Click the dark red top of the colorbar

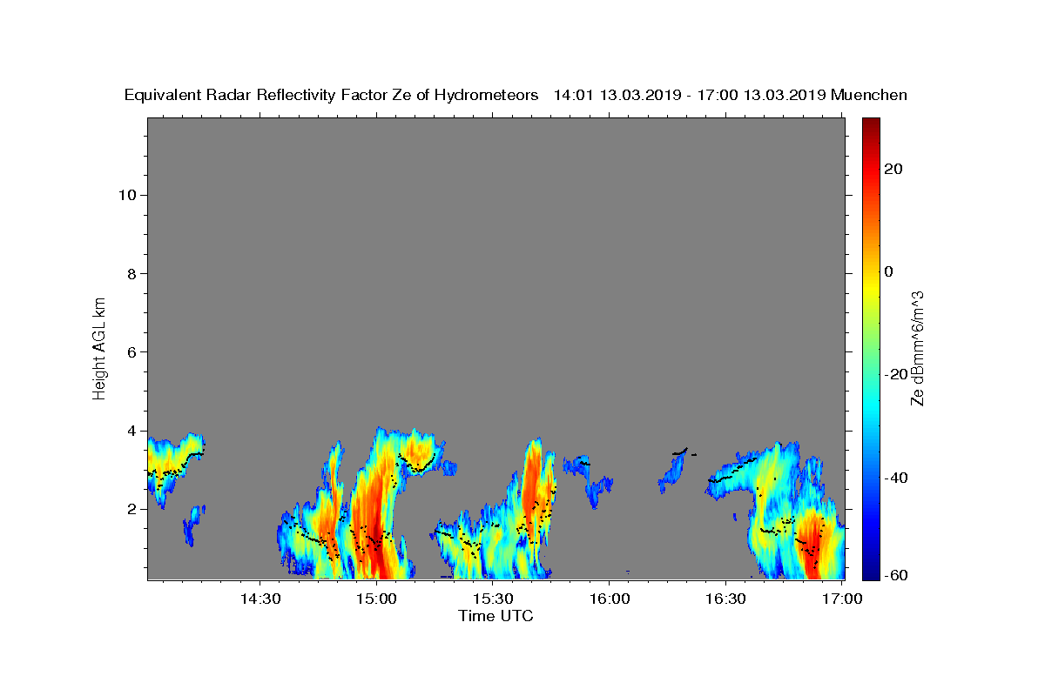click(x=871, y=124)
